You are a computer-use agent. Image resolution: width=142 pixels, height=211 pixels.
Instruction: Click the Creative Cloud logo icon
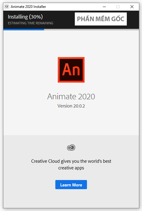(x=71, y=148)
